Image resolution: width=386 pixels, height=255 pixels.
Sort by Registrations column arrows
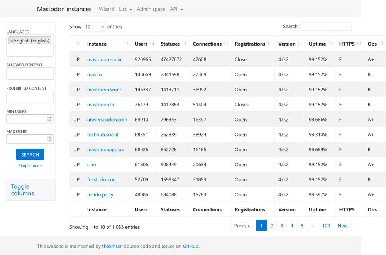269,44
